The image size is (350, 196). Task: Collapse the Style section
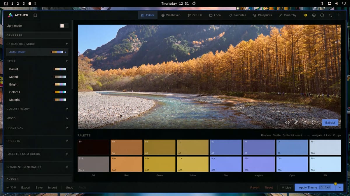click(x=37, y=61)
